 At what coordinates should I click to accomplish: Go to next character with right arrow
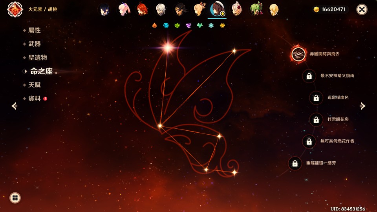coord(362,106)
